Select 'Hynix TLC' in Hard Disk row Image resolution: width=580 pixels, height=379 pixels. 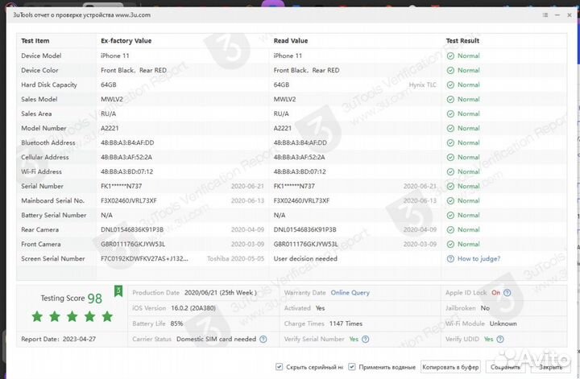(x=422, y=85)
